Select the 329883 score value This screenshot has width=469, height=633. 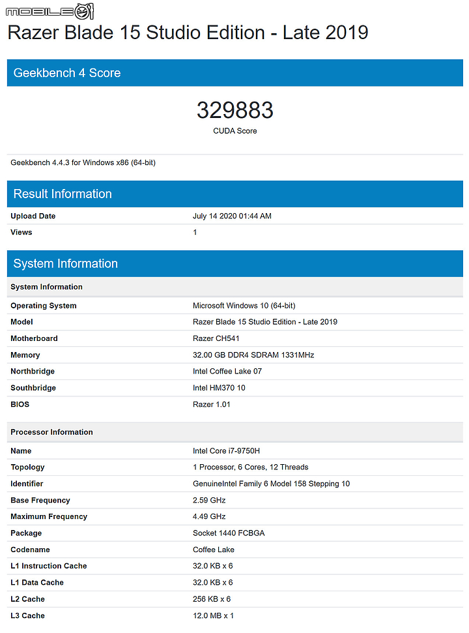[234, 110]
